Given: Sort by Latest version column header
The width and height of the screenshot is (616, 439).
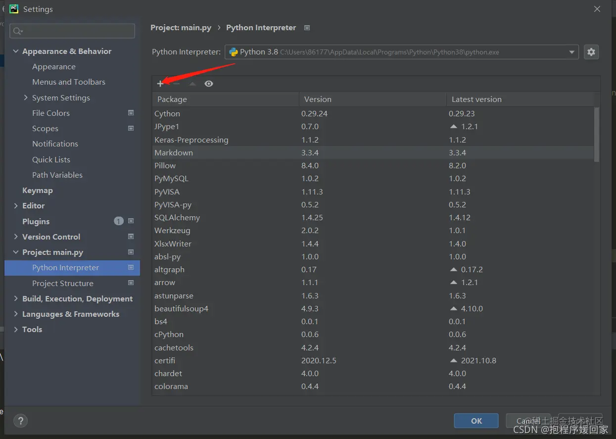Looking at the screenshot, I should 521,99.
